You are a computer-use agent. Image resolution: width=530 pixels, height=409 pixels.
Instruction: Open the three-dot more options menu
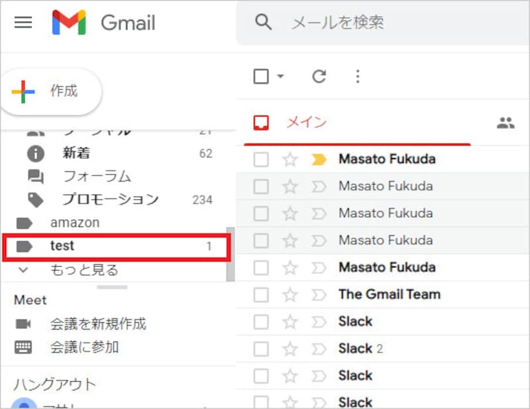pyautogui.click(x=358, y=76)
